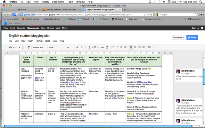
Task: Select the Right align button
Action: (139, 47)
